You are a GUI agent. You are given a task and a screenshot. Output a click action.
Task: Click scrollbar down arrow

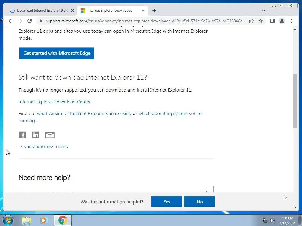click(295, 207)
